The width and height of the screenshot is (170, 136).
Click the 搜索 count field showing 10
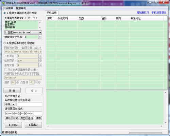point(13,82)
